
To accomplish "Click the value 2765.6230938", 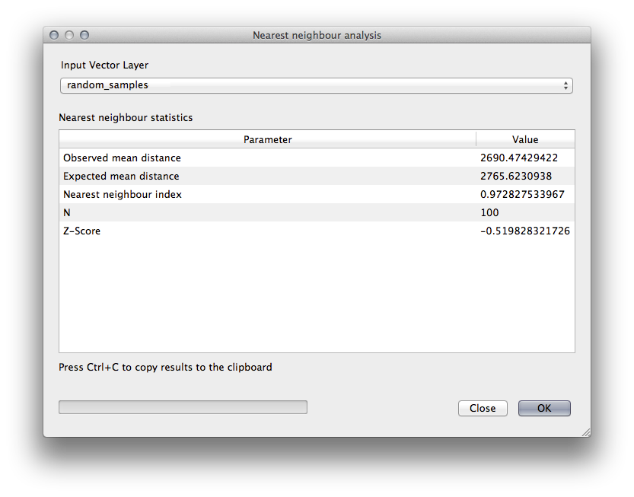I will 517,177.
